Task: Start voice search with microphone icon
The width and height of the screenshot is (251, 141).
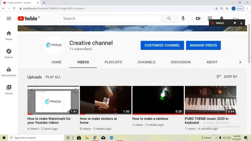Action: coord(183,18)
